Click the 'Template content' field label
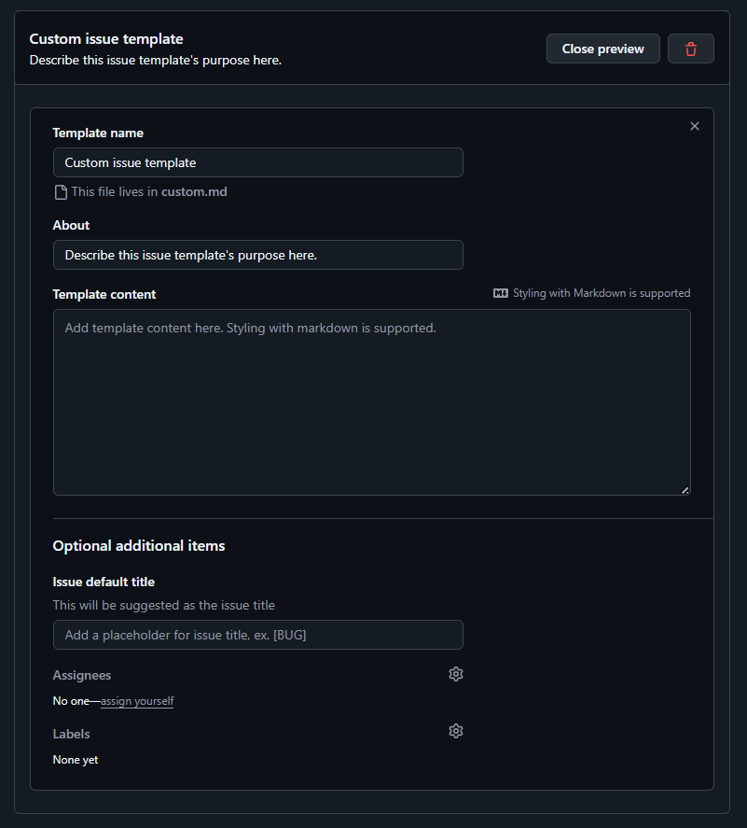Screen dimensions: 747x828 [x=104, y=294]
